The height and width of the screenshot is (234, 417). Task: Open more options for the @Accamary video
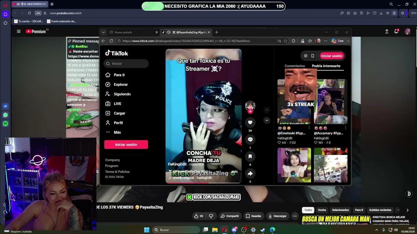346,128
